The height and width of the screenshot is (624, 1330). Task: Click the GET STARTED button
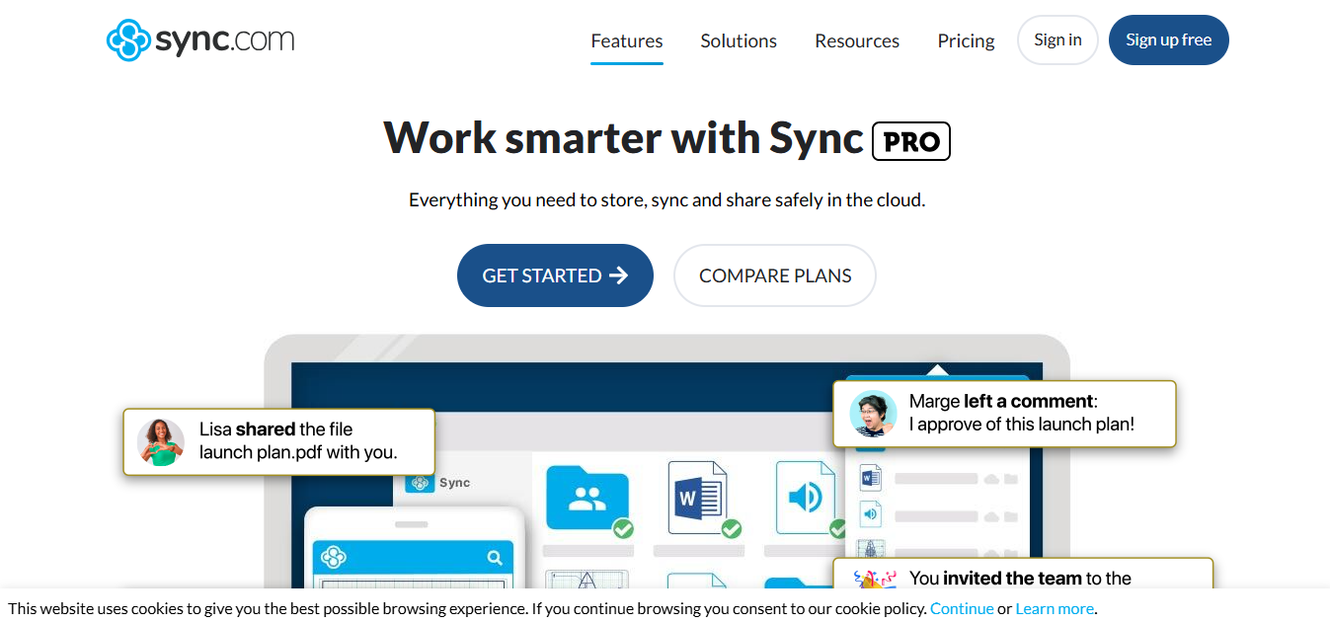[x=555, y=275]
